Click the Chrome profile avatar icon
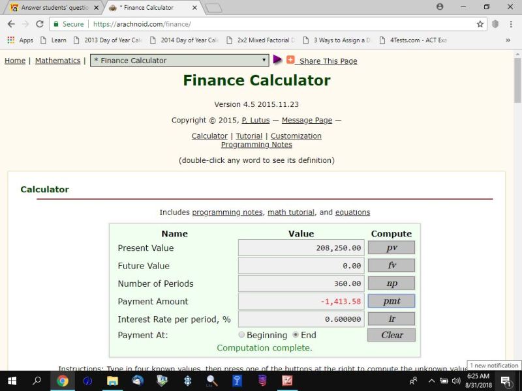 click(440, 7)
